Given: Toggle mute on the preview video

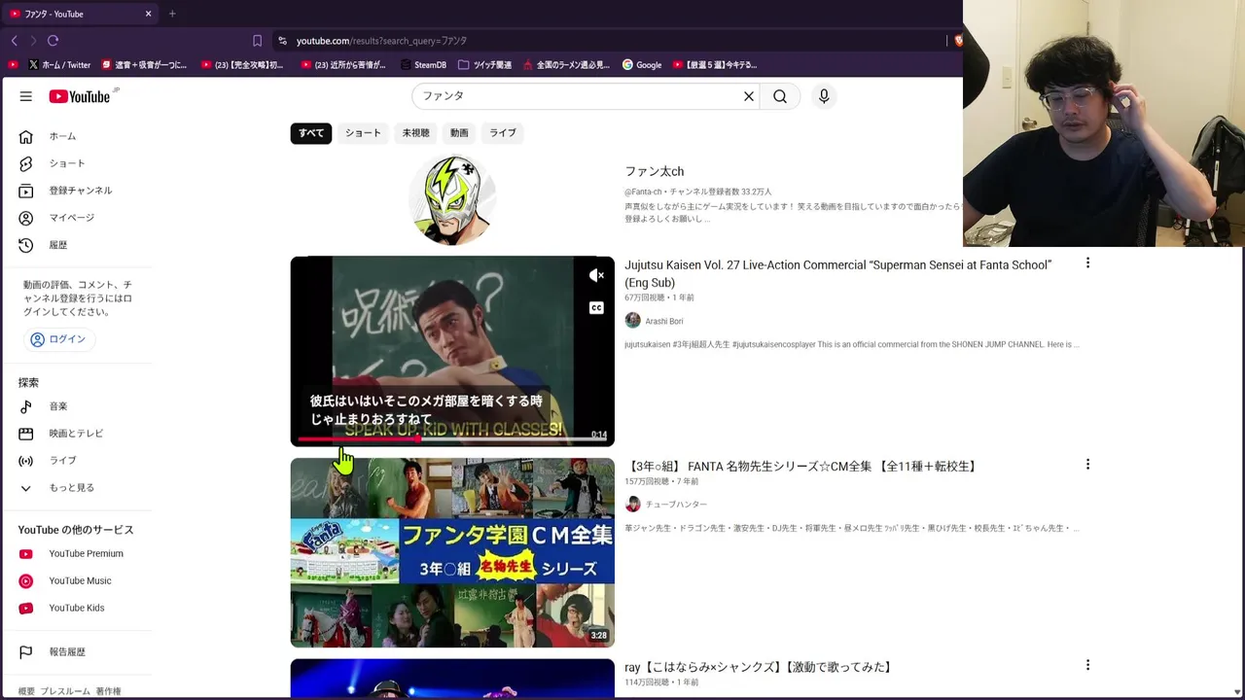Looking at the screenshot, I should click(596, 276).
